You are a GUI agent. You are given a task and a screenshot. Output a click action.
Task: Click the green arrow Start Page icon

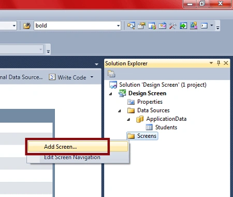[x=183, y=26]
